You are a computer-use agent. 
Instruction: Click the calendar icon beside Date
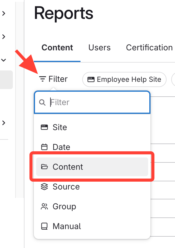(44, 147)
